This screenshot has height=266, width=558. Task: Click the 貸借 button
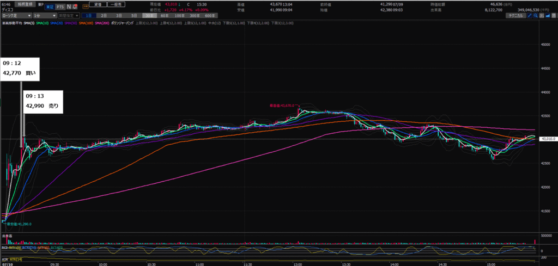tap(98, 4)
